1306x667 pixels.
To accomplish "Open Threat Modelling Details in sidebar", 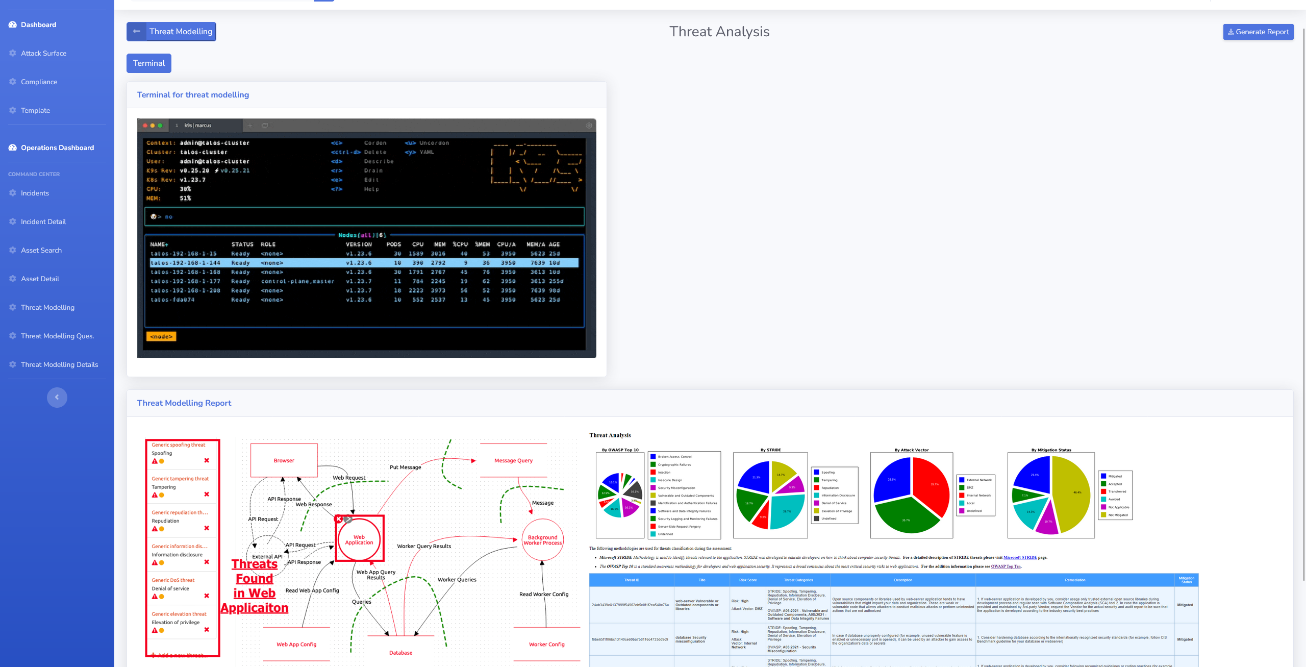I will 59,364.
